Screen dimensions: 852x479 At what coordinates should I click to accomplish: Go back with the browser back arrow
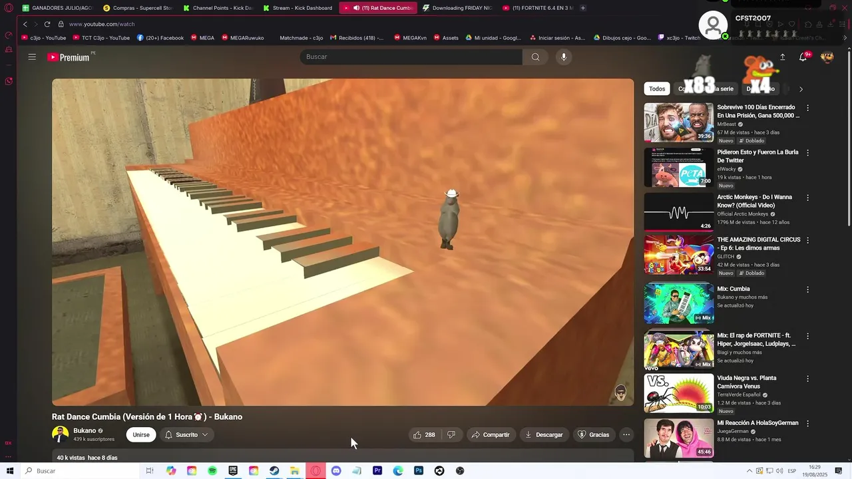click(25, 24)
